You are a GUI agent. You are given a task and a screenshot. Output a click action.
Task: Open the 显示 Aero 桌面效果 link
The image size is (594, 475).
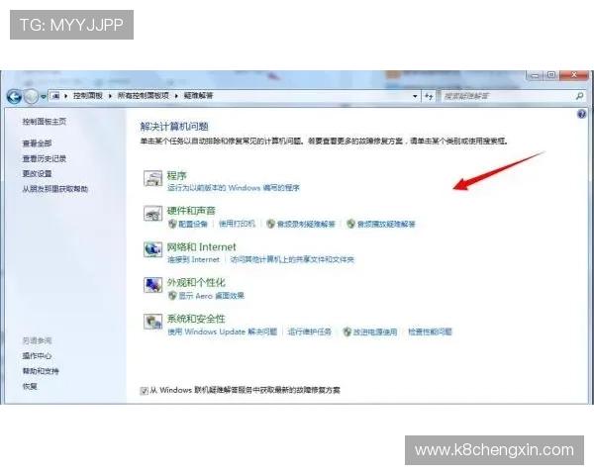pyautogui.click(x=212, y=296)
